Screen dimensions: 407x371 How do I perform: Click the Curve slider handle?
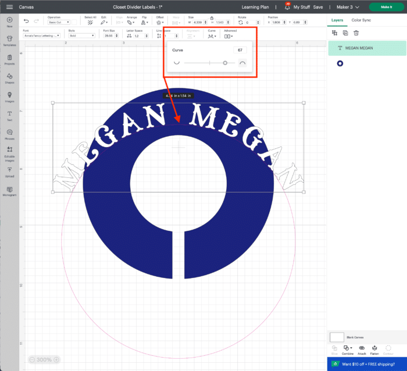pos(225,62)
